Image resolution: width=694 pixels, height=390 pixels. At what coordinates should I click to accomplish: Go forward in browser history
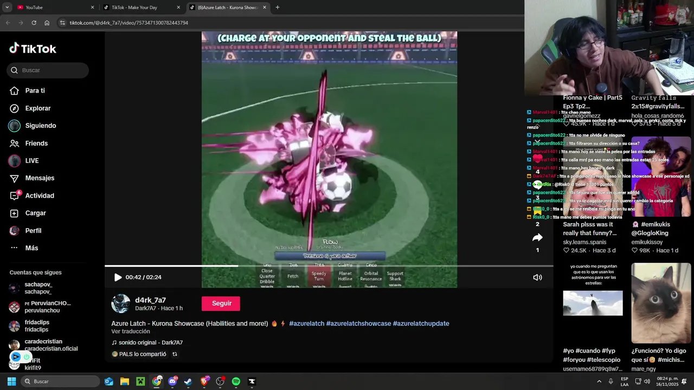pos(21,23)
